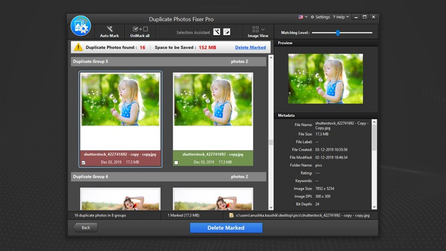
Task: Click the folder icon beside file path
Action: (231, 215)
